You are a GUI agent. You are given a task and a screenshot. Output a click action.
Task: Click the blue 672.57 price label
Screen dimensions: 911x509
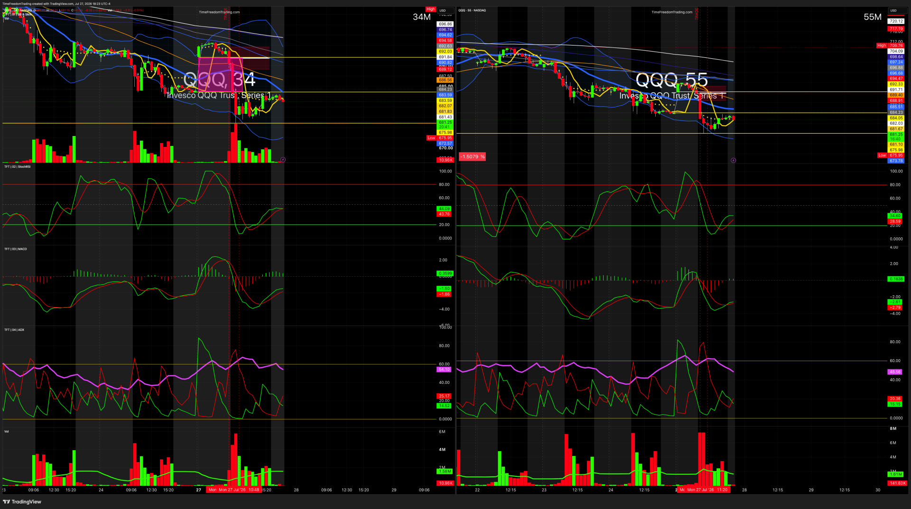445,144
